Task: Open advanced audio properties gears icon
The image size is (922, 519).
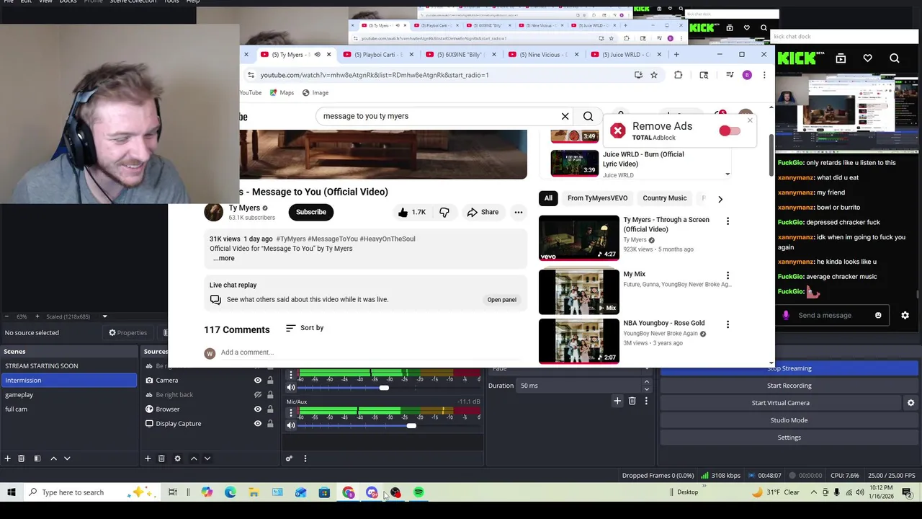Action: point(289,458)
